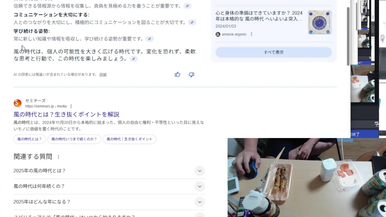Click the link icon after 楽しみましょう
This screenshot has height=217, width=386.
click(134, 59)
